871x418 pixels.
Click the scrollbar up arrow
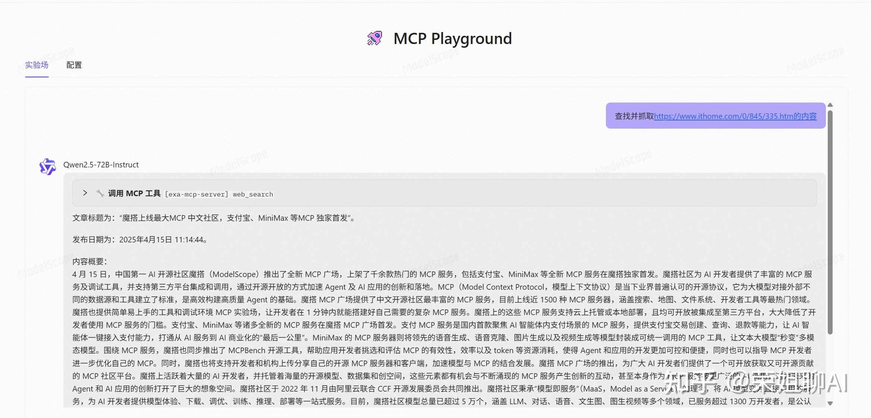pyautogui.click(x=830, y=105)
